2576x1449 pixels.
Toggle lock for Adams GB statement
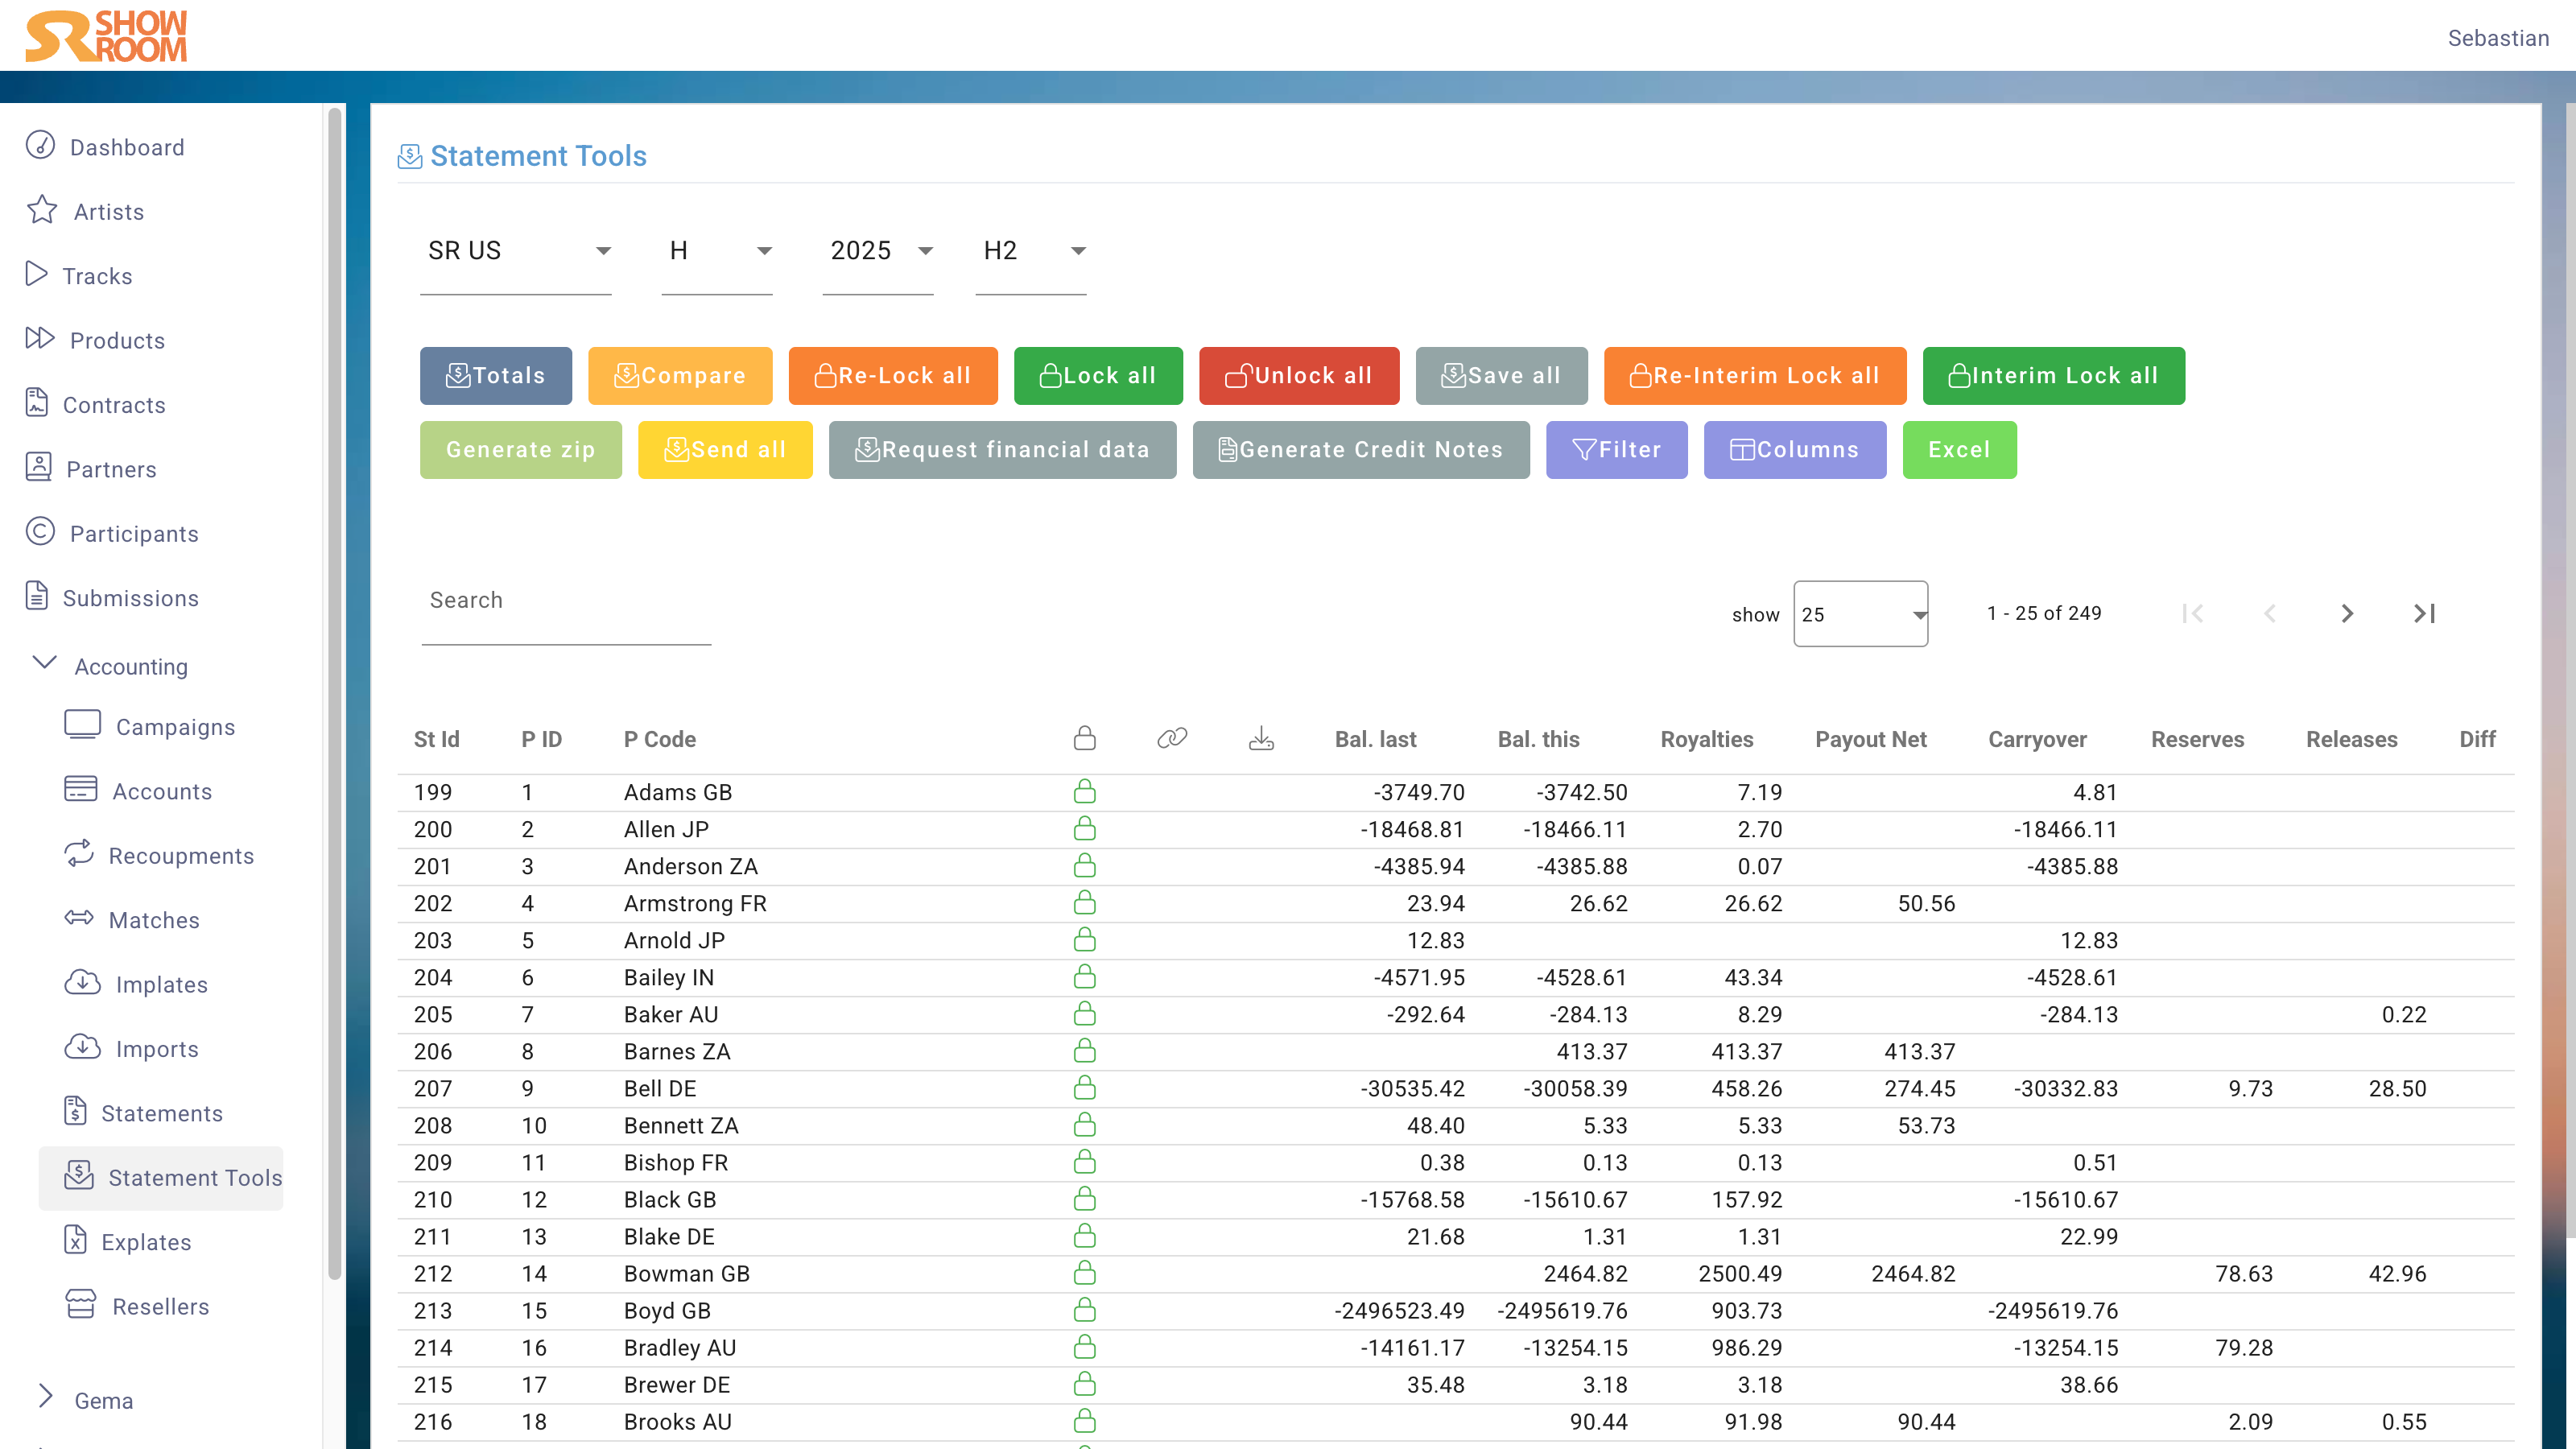click(x=1084, y=792)
